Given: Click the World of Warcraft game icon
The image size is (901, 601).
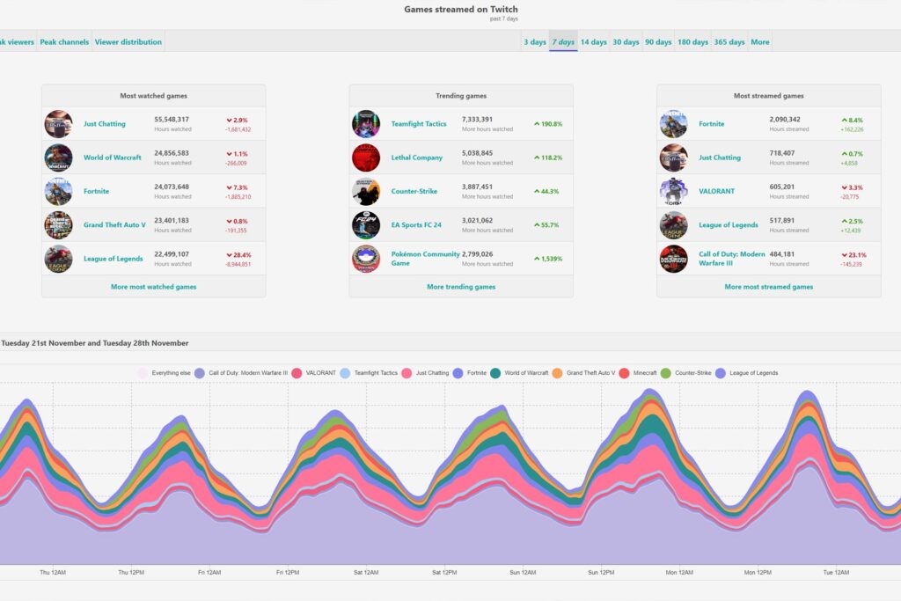Looking at the screenshot, I should [58, 158].
